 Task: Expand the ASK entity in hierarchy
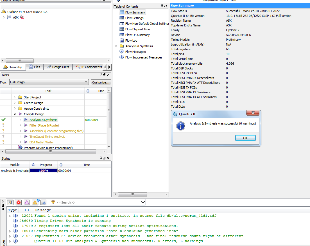point(4,17)
